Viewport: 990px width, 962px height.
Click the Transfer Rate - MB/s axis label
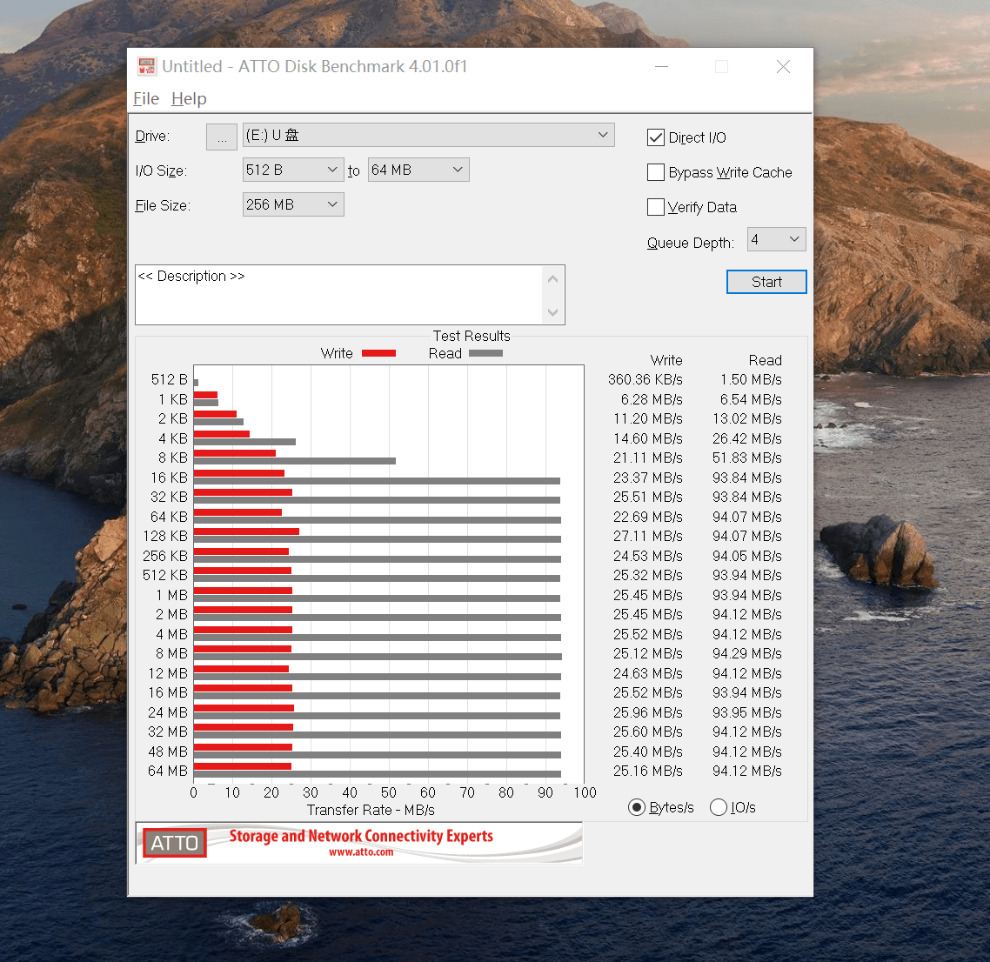(371, 810)
